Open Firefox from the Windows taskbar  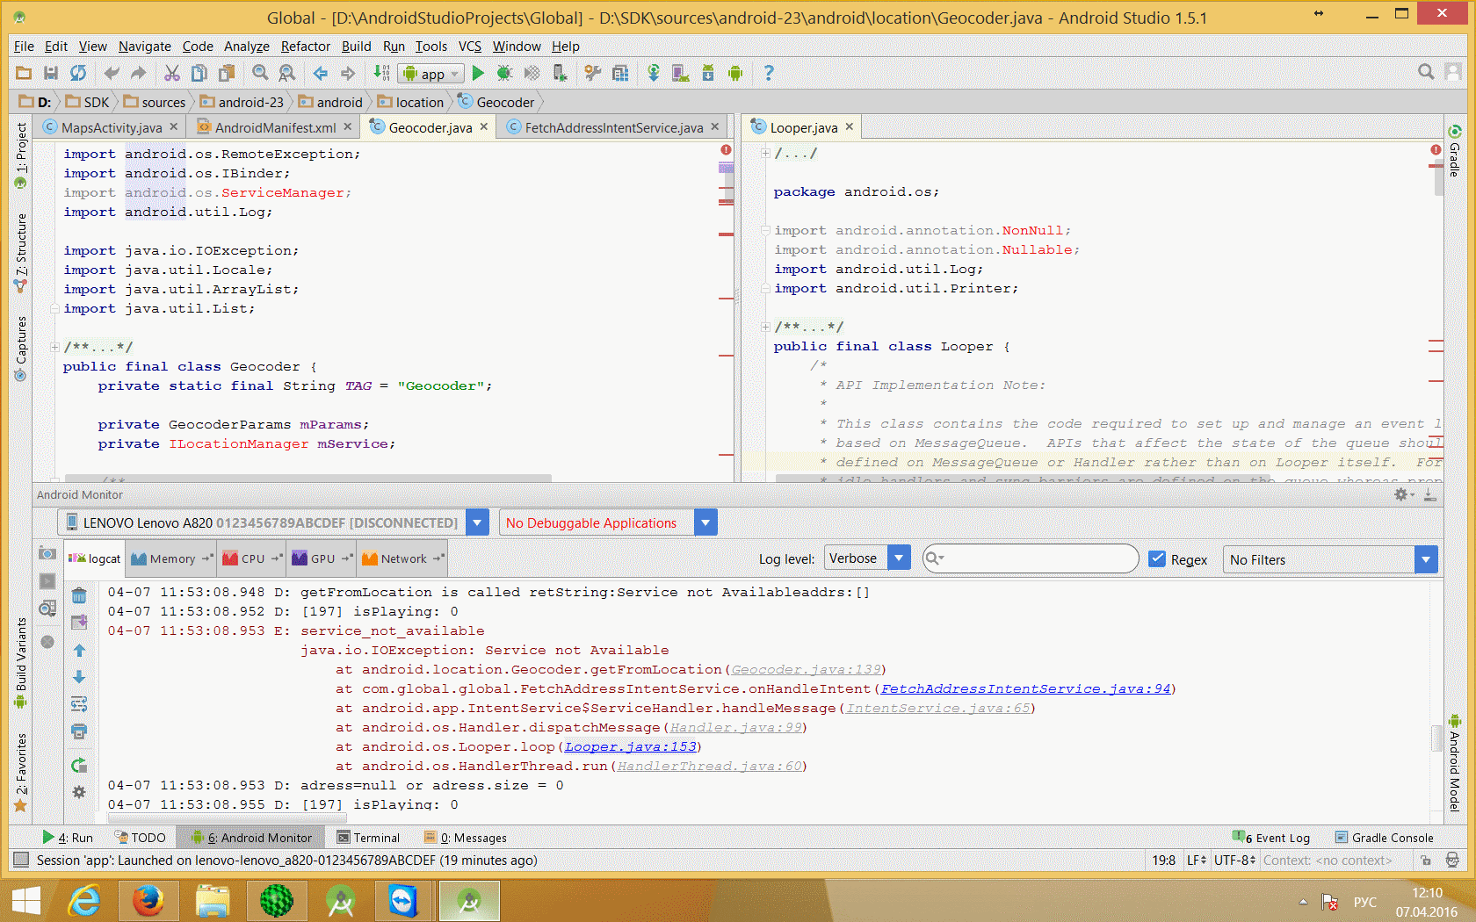coord(148,901)
